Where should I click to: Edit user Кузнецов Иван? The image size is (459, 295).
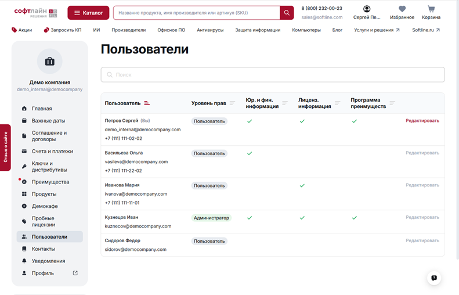422,217
